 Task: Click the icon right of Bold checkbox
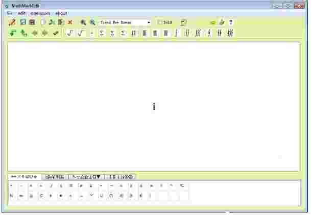tap(184, 22)
